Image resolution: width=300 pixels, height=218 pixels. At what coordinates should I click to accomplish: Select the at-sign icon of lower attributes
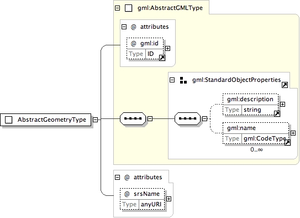pos(127,178)
